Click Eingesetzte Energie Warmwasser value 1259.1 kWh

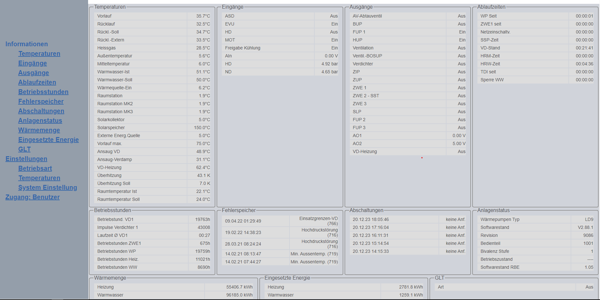[411, 295]
